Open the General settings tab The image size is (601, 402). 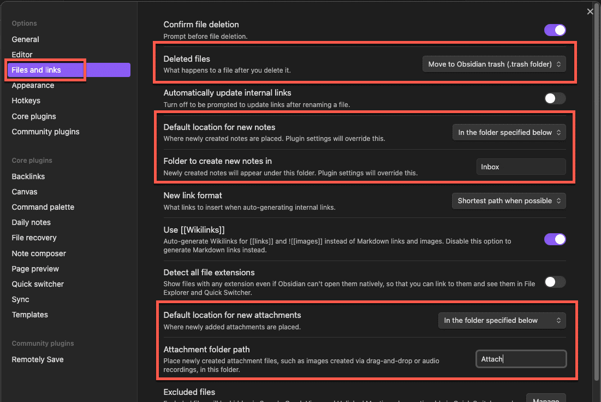26,39
